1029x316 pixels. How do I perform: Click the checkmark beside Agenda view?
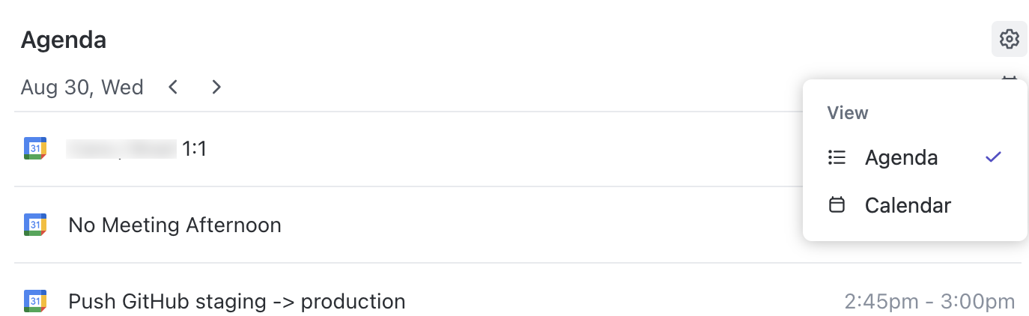pos(993,157)
